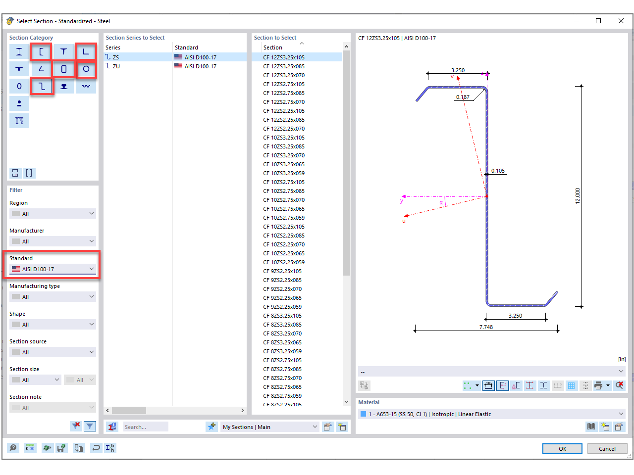Select the L-angle section category icon
634x475 pixels.
click(86, 51)
